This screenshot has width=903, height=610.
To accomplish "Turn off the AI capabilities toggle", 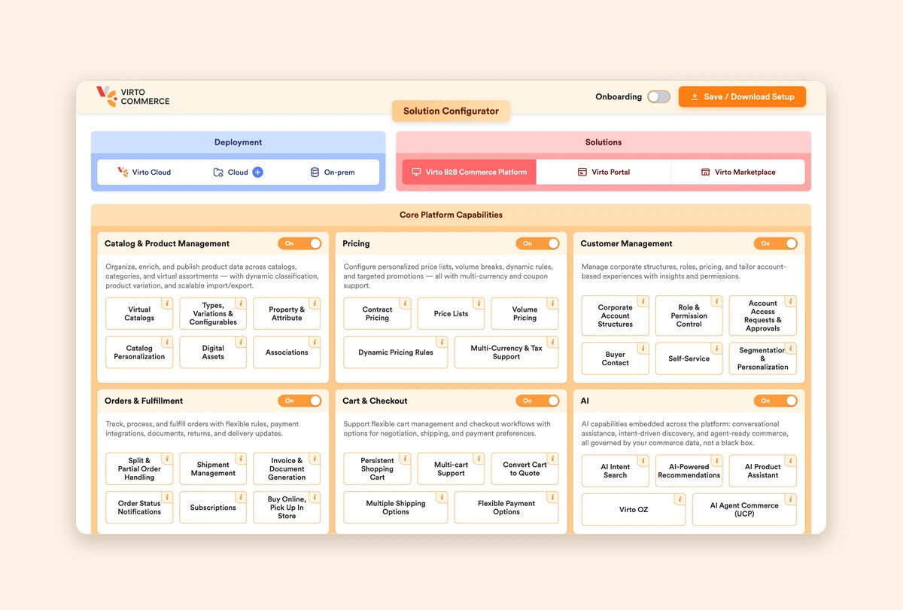I will (775, 401).
